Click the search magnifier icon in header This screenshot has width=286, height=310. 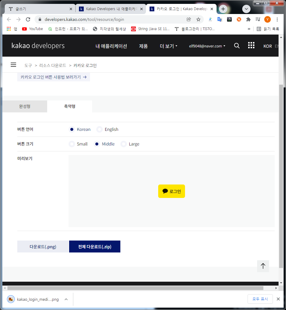click(x=237, y=46)
